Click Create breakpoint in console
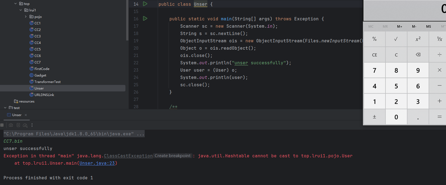Viewport: 446px width, 185px height. tap(173, 156)
